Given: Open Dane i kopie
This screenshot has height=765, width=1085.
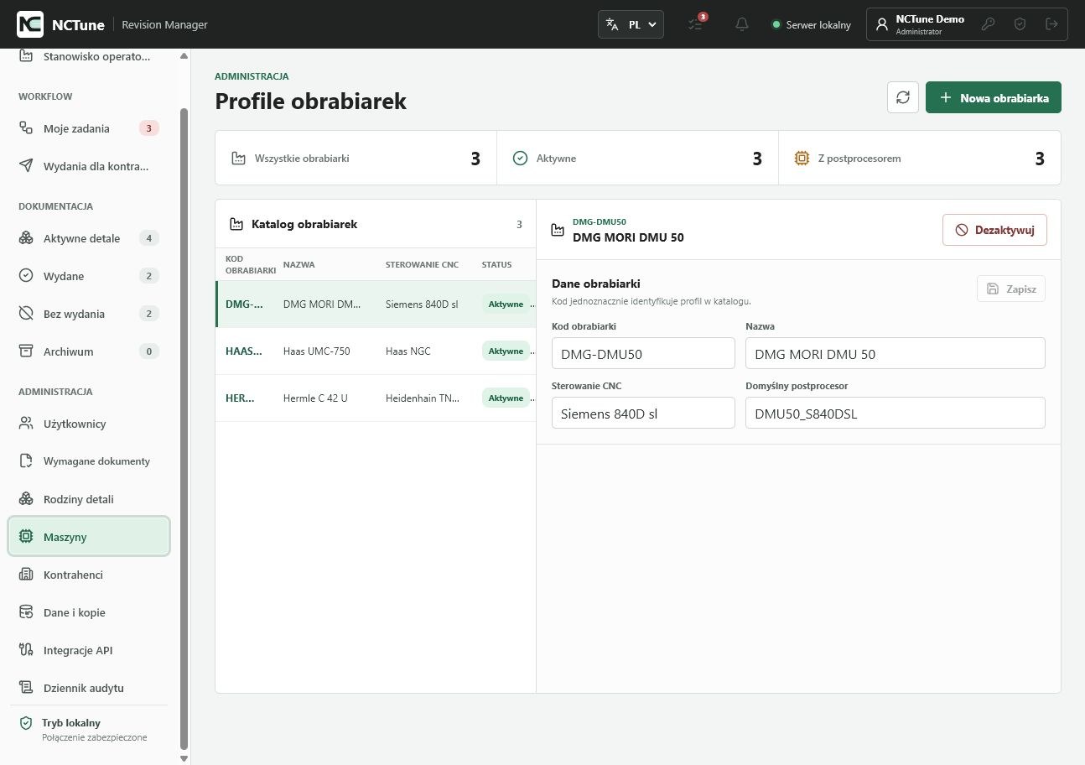Looking at the screenshot, I should click(89, 612).
